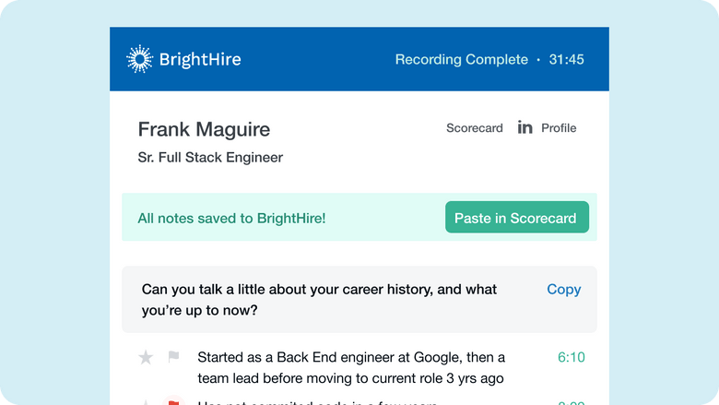The height and width of the screenshot is (405, 719).
Task: Click the BrightHire wordmark
Action: [200, 59]
